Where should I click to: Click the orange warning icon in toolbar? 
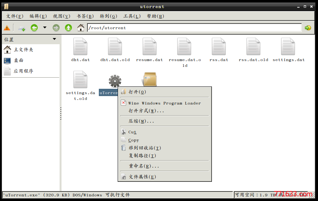[7, 28]
